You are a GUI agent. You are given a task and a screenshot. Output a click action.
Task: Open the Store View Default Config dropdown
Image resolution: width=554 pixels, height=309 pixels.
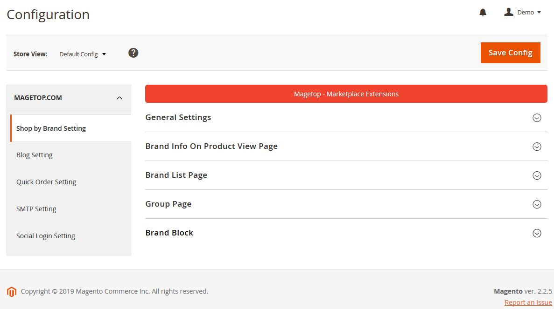coord(83,54)
